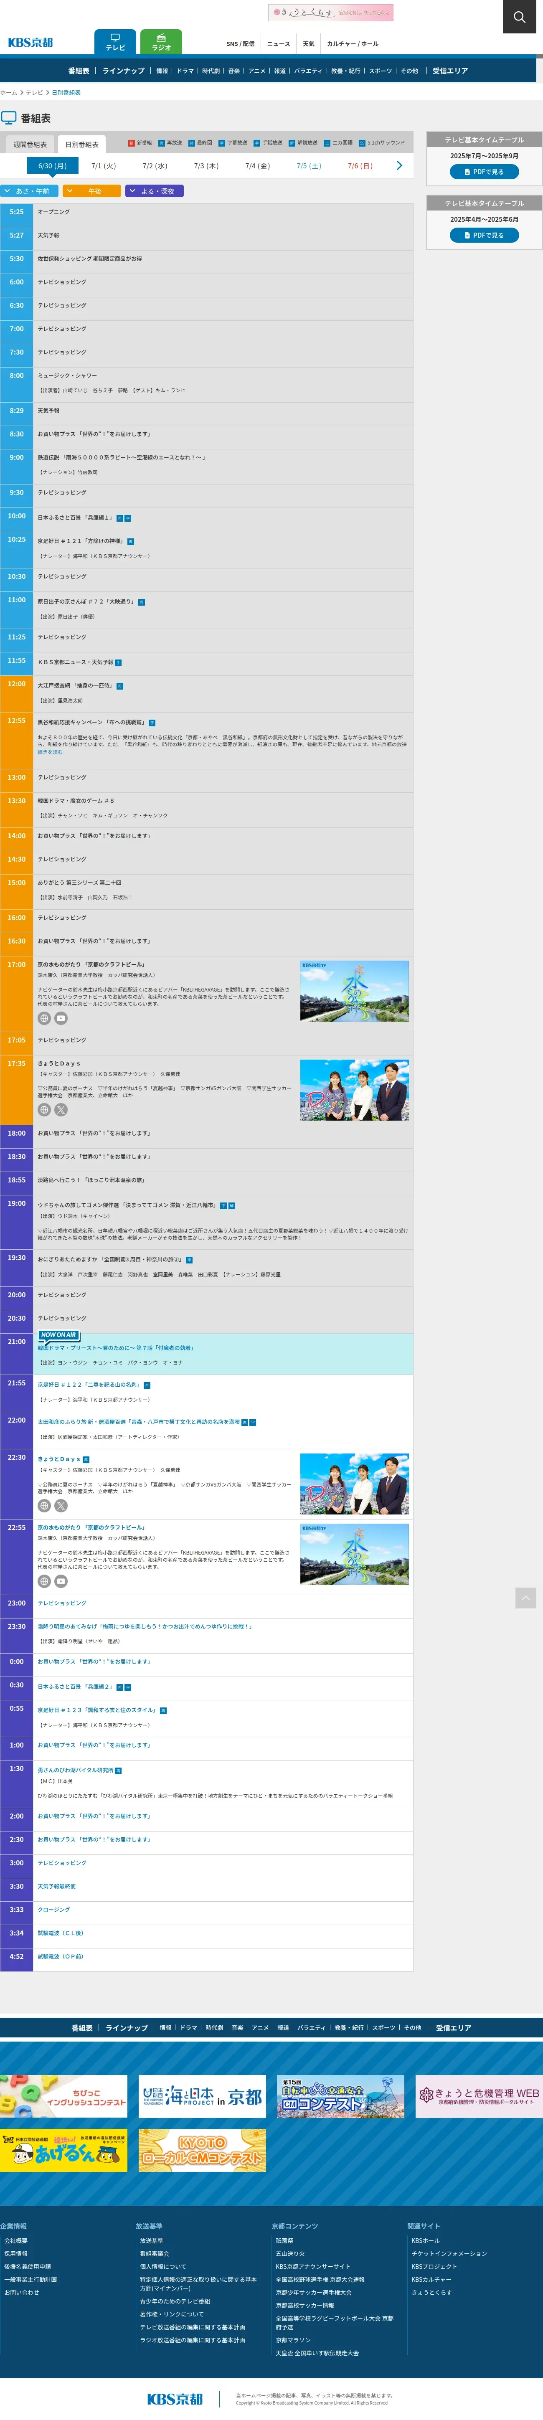
Task: Open X icon in 17:35 きょうとDays
Action: 61,1109
